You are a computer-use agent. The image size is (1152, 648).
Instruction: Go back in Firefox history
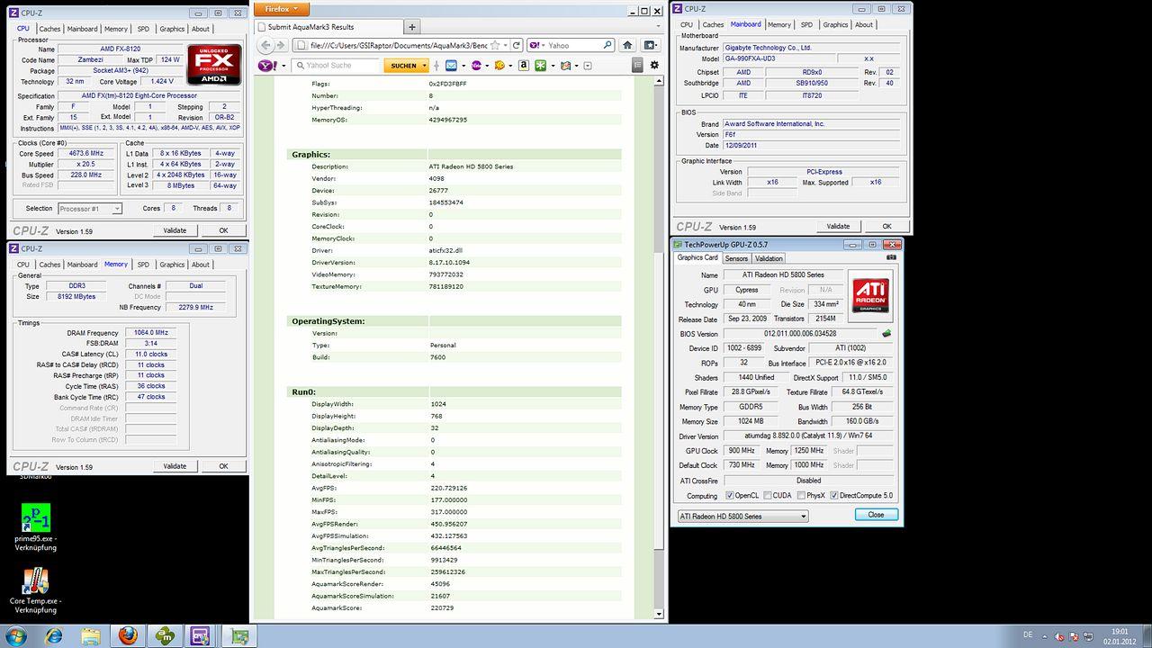(x=267, y=45)
